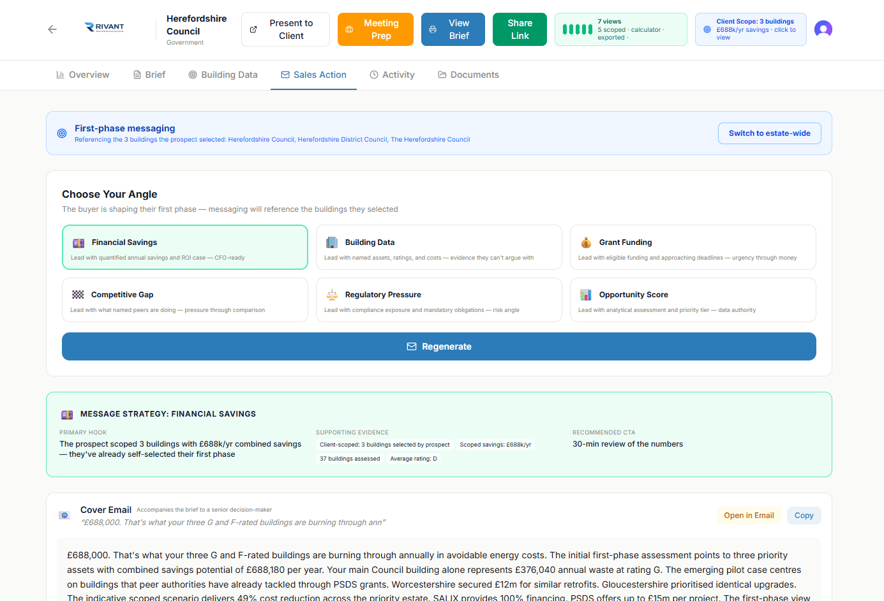Copy the cover email text

click(x=804, y=516)
